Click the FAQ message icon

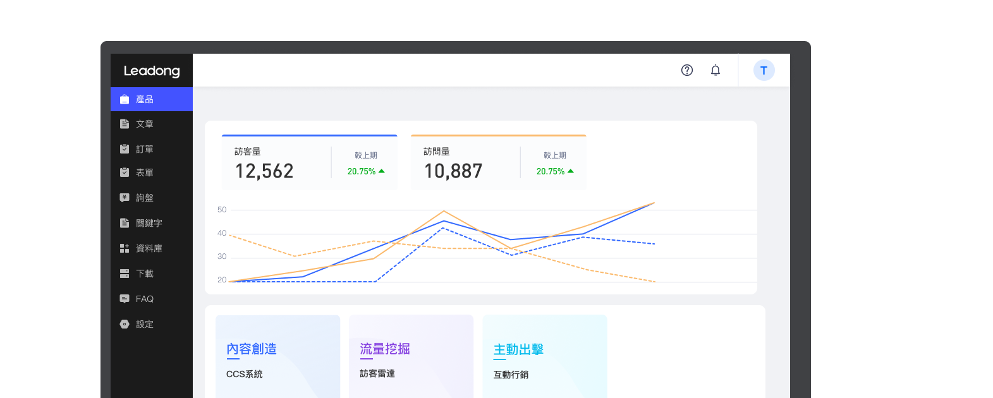pos(125,299)
